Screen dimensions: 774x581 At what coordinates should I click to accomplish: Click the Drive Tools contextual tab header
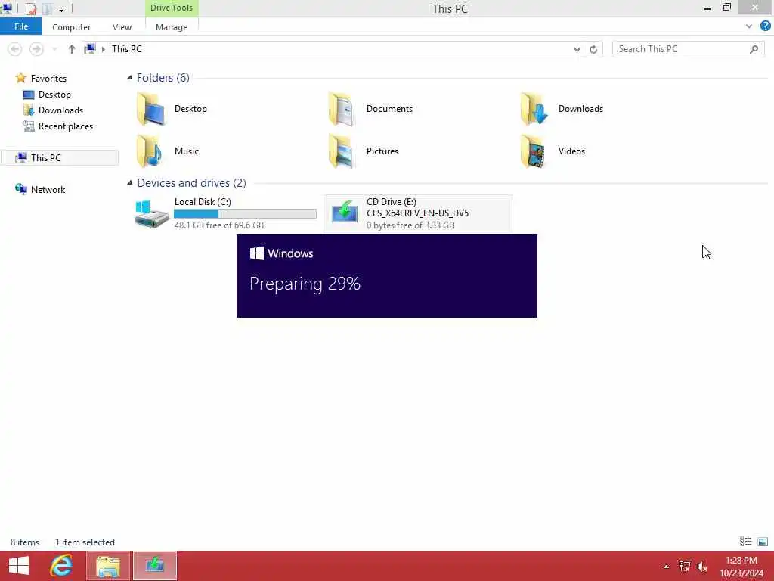(x=172, y=8)
